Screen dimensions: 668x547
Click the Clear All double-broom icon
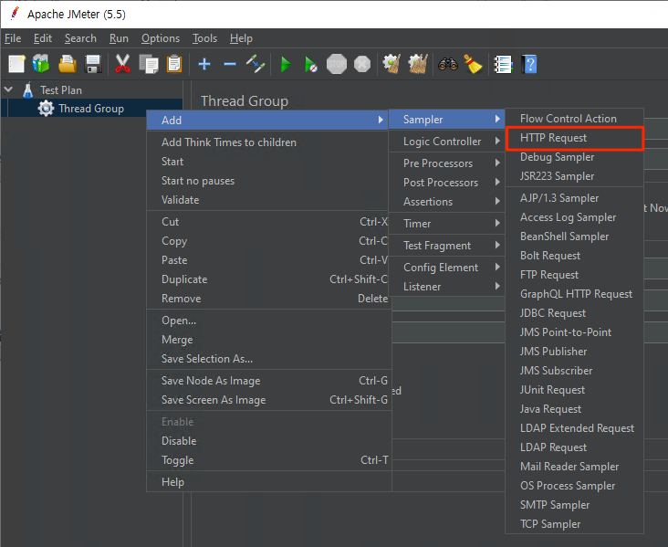(x=418, y=64)
